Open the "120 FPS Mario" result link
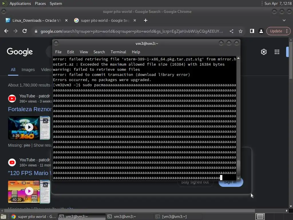 (x=29, y=173)
